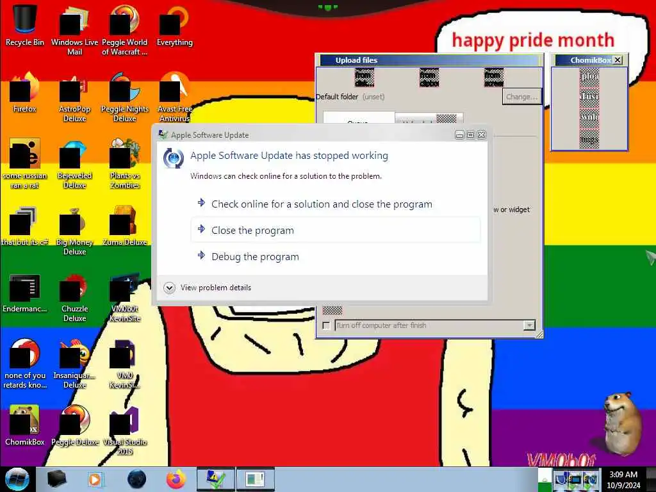Select the Endermanc... desktop icon
The height and width of the screenshot is (492, 656).
click(25, 292)
